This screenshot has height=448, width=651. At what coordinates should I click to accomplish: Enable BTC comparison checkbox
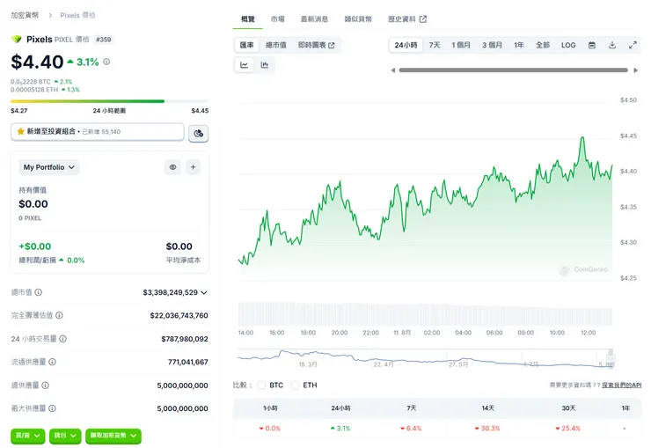(261, 386)
